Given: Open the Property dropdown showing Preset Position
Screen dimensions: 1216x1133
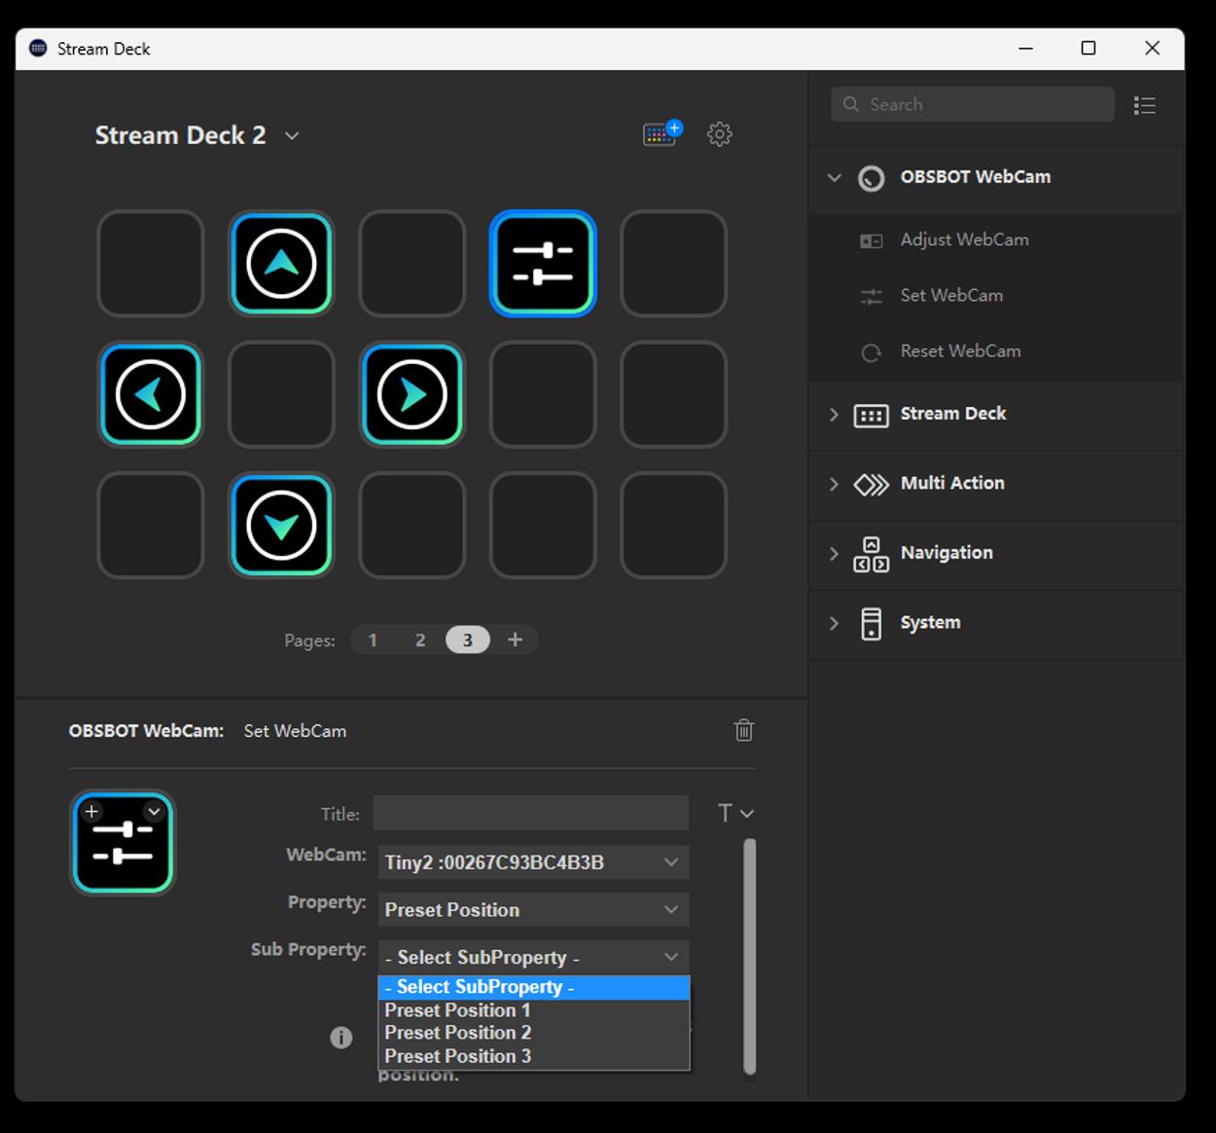Looking at the screenshot, I should 533,909.
